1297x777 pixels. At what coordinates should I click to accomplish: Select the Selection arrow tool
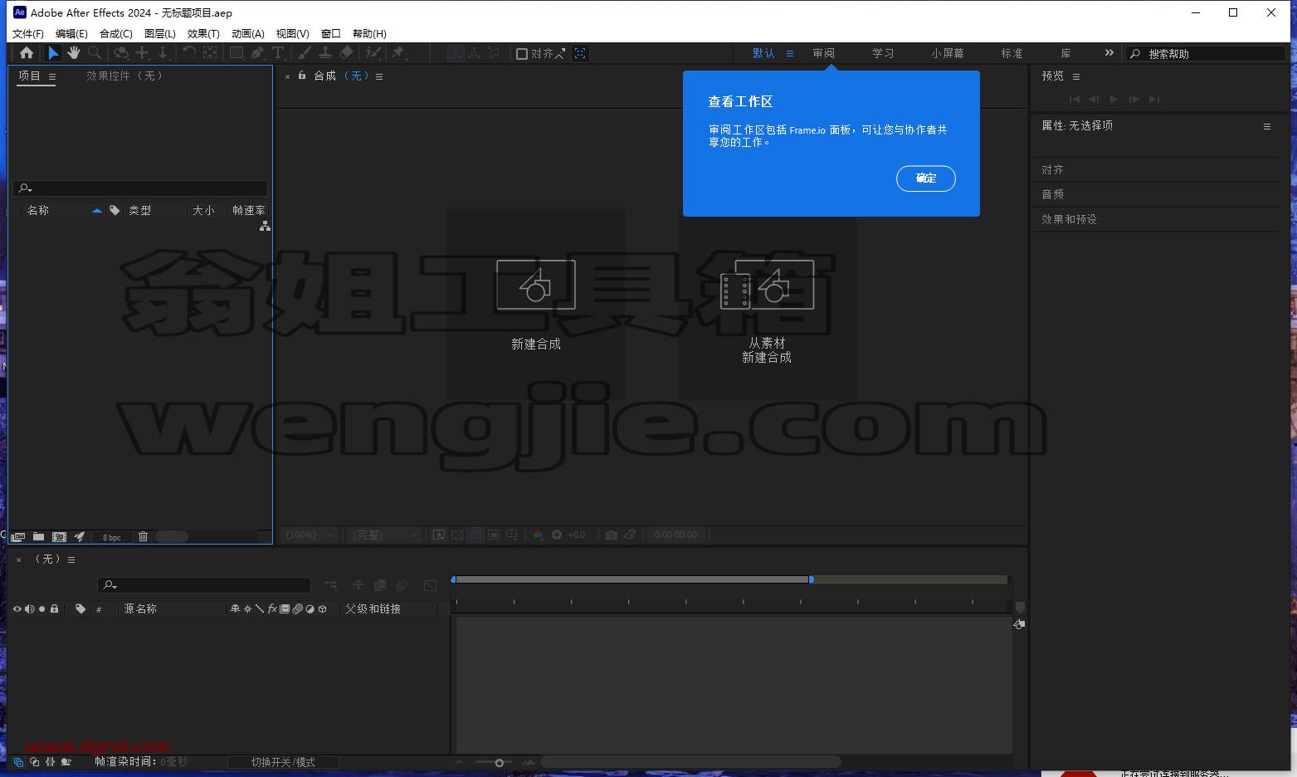coord(53,53)
